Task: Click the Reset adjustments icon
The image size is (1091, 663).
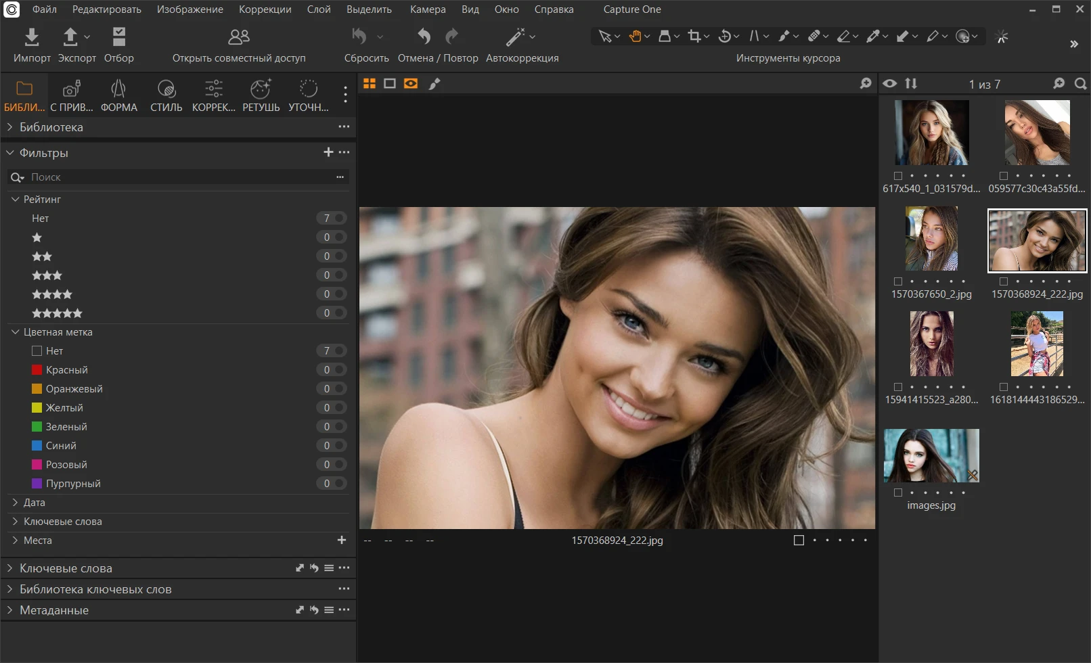Action: click(359, 37)
